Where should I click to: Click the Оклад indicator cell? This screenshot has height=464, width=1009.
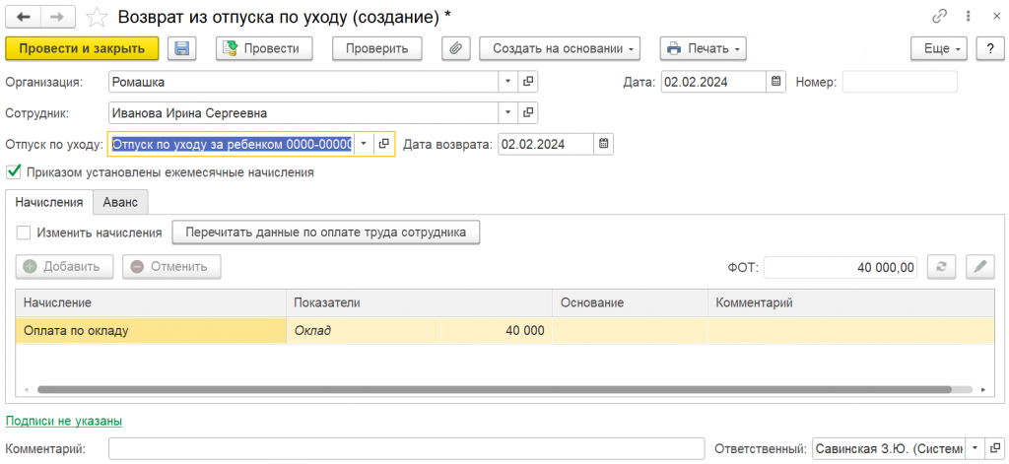click(x=364, y=331)
